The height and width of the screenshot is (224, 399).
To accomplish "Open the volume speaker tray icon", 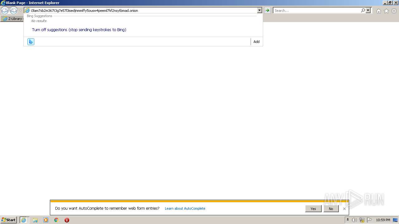I will pyautogui.click(x=354, y=220).
